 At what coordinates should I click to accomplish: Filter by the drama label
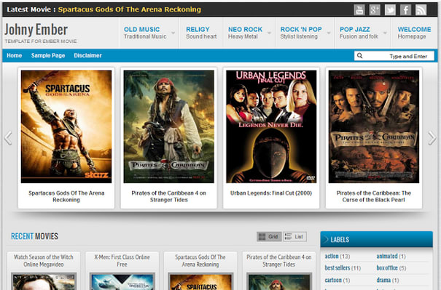(x=383, y=280)
